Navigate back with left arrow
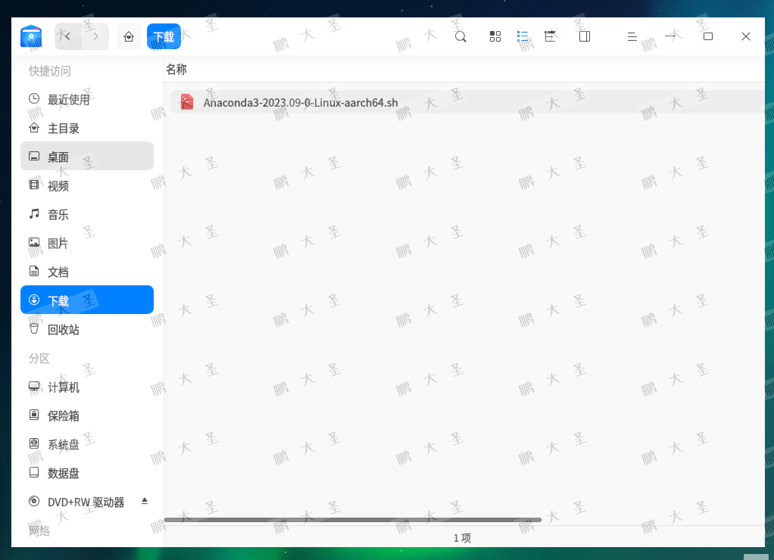This screenshot has width=774, height=560. tap(68, 37)
